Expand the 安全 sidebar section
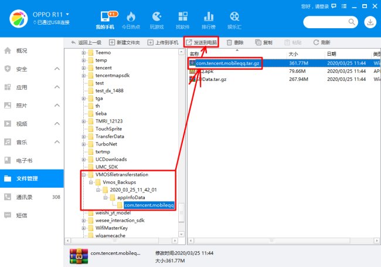This screenshot has height=267, width=381. [x=57, y=69]
